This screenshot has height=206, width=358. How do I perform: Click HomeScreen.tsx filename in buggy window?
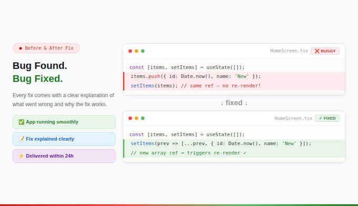[289, 51]
